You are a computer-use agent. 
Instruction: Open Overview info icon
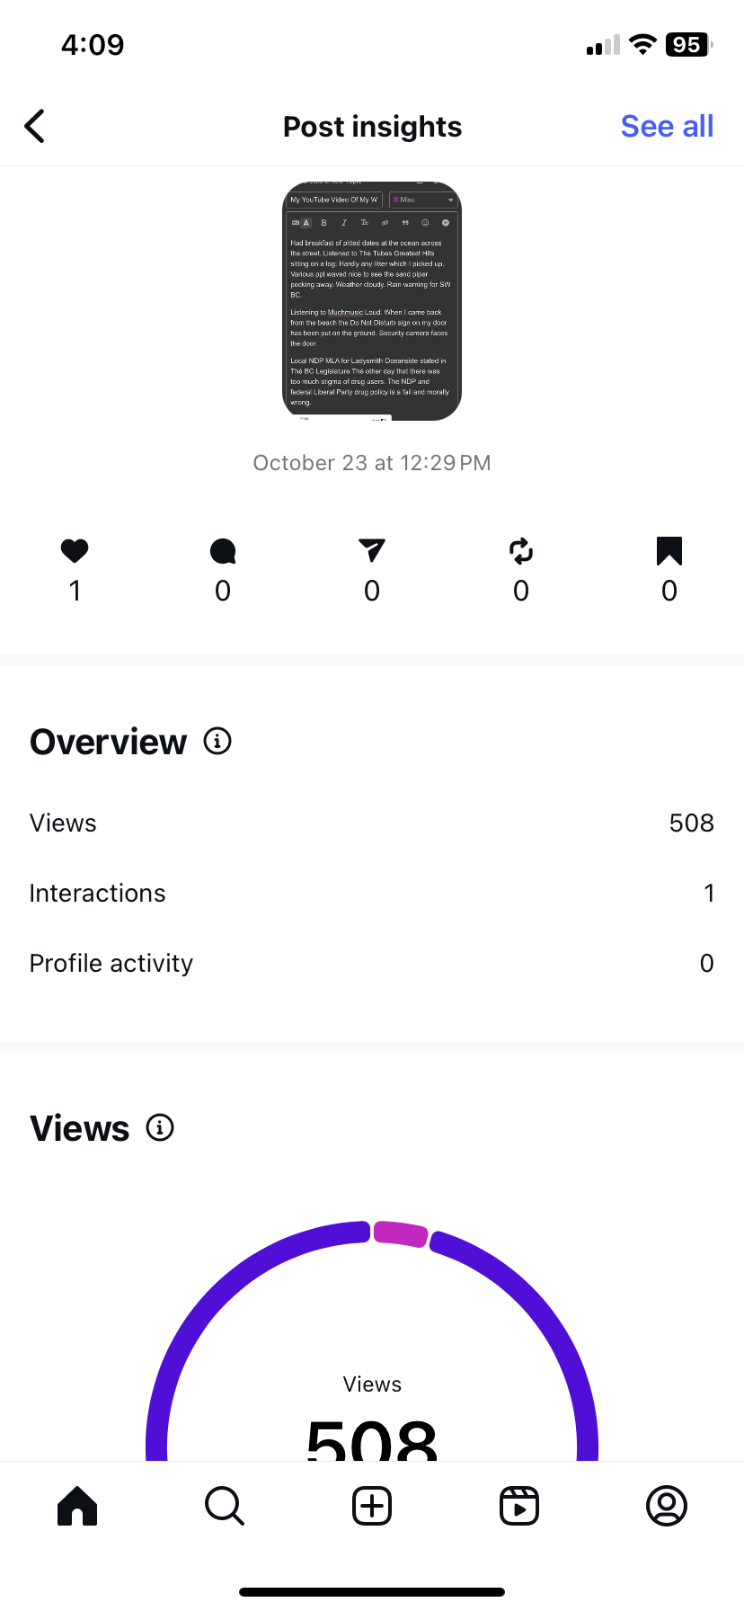pos(217,742)
